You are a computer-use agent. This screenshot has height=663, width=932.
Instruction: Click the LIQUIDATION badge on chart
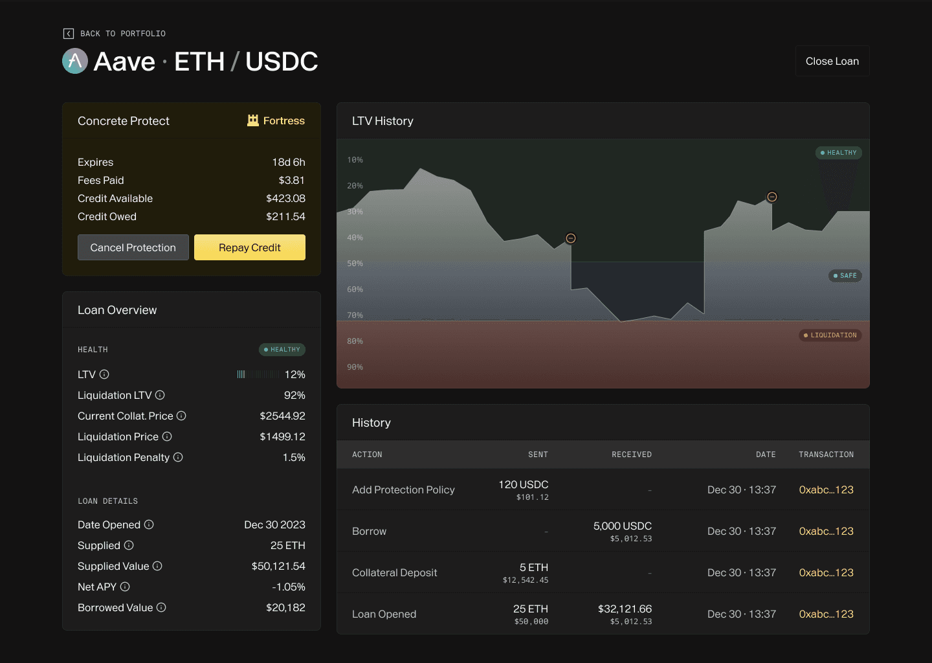click(x=830, y=335)
